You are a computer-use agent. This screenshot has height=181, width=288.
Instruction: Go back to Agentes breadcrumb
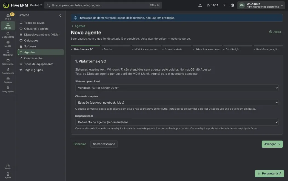coord(78,26)
